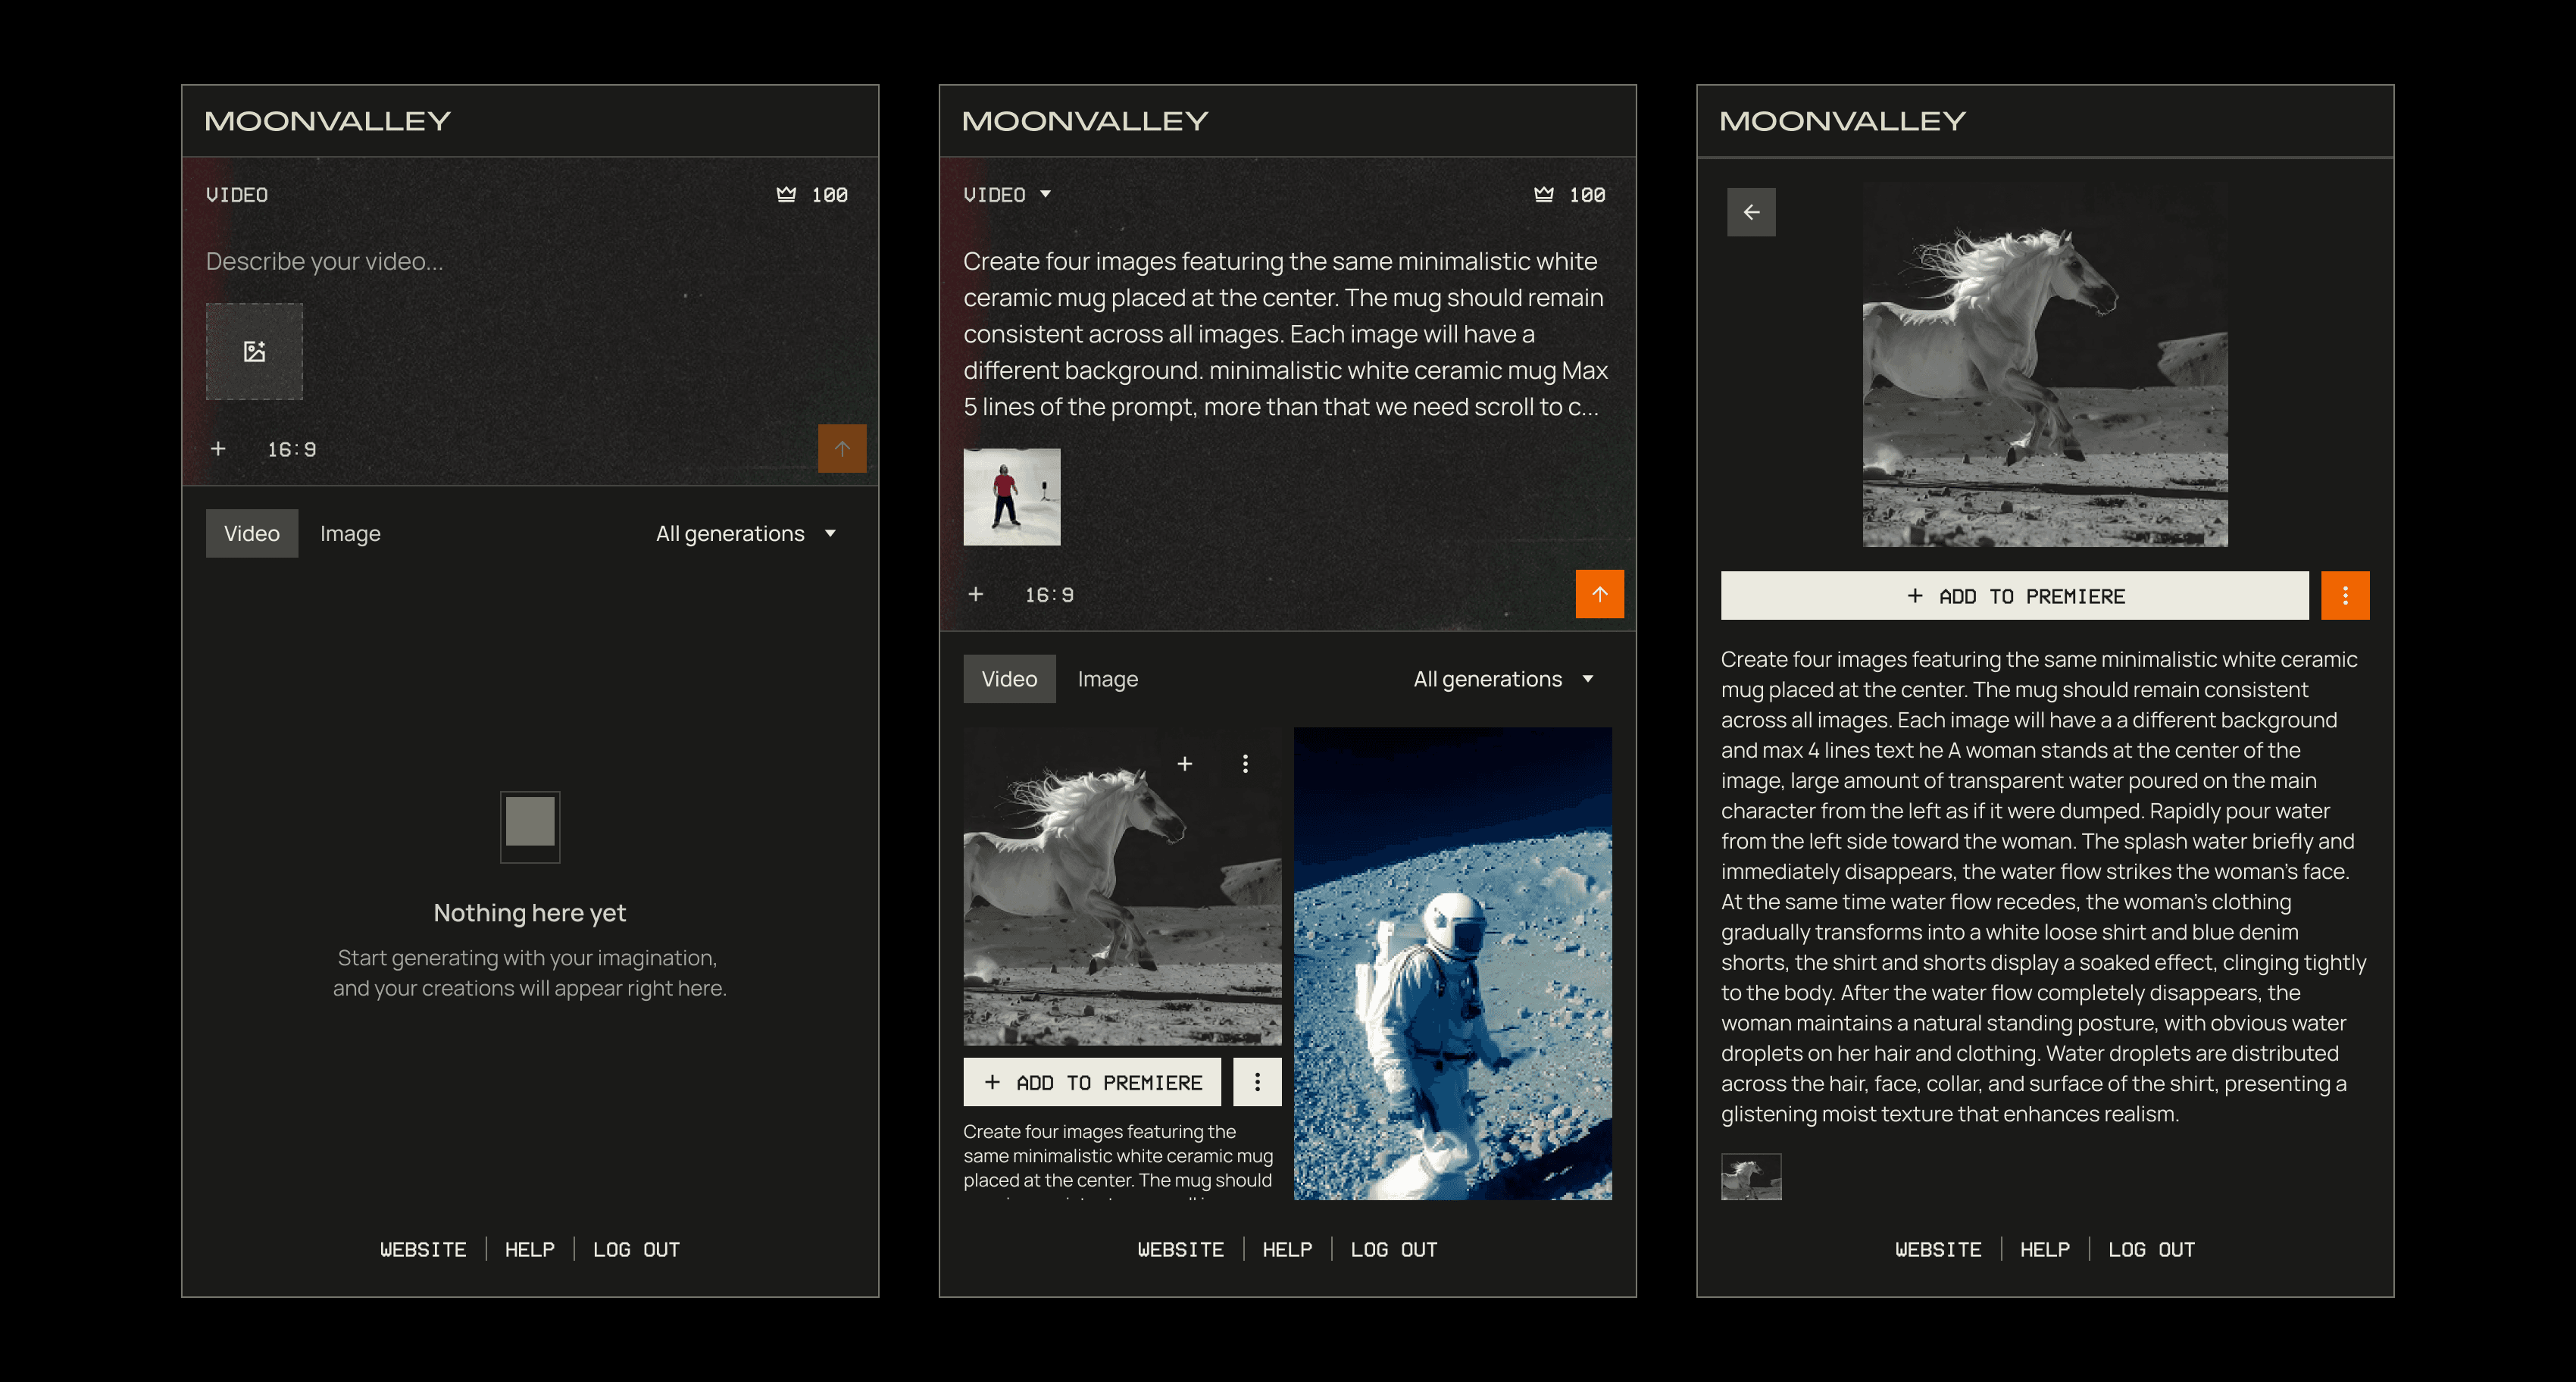Click wide Add to Premiere button in detail view
The image size is (2576, 1382).
click(2014, 596)
